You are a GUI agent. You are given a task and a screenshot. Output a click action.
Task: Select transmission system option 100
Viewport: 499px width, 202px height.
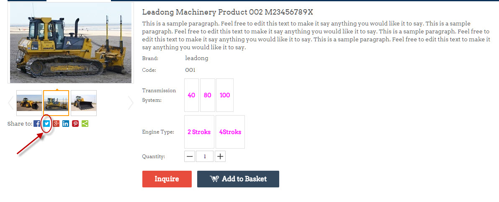(x=225, y=95)
